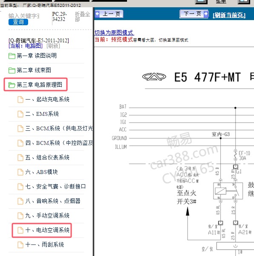This screenshot has height=256, width=254.
Task: Click the 刷新 link beside 电路图
Action: pos(53,46)
